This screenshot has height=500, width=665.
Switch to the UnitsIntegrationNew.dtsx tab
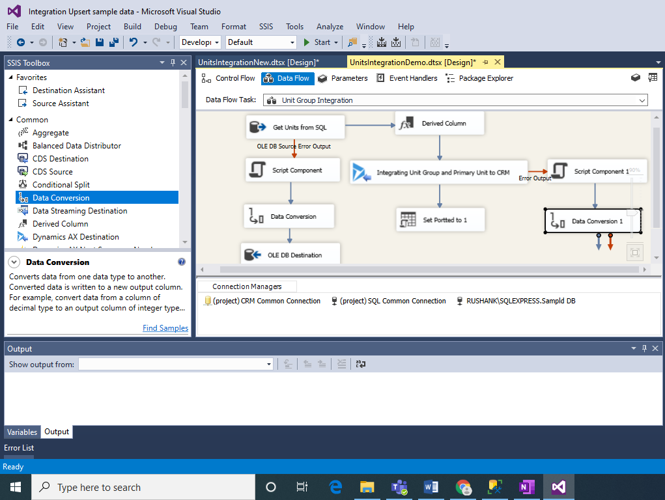coord(259,62)
